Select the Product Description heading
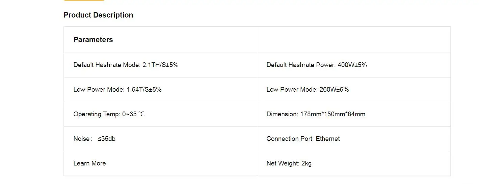 click(x=98, y=15)
